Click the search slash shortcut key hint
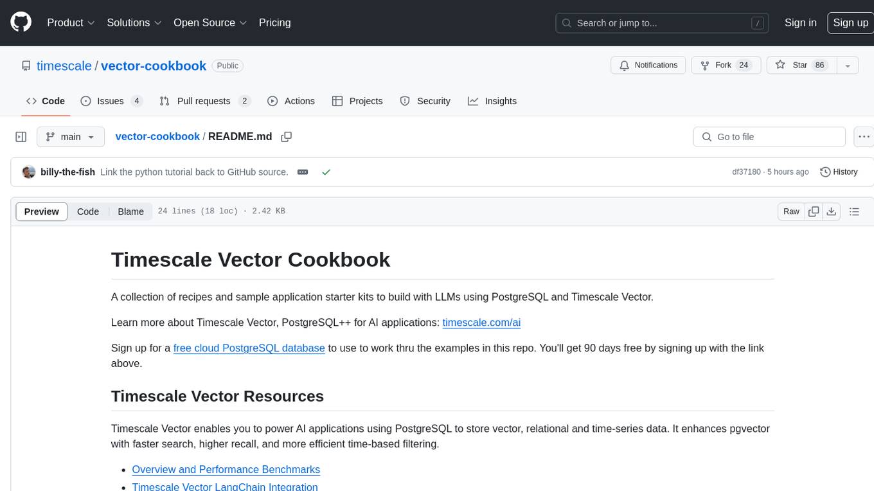874x491 pixels. pos(758,23)
